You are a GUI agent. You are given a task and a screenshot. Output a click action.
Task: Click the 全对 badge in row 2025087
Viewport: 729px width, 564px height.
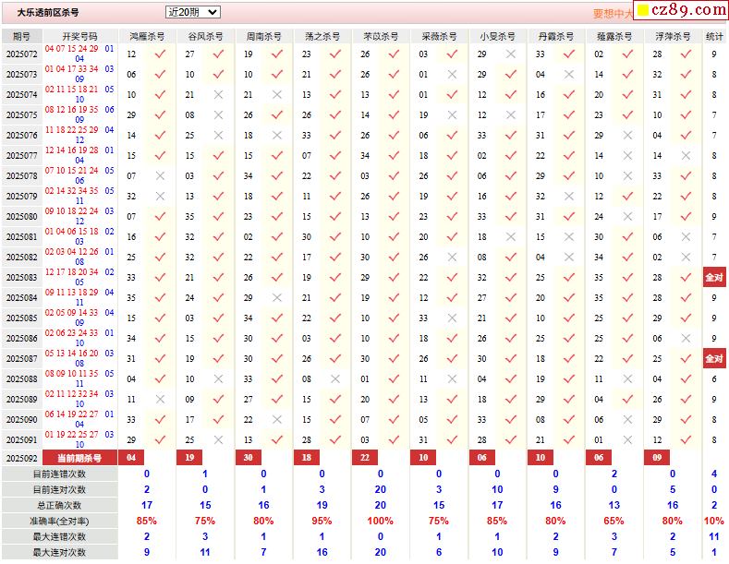tap(714, 359)
